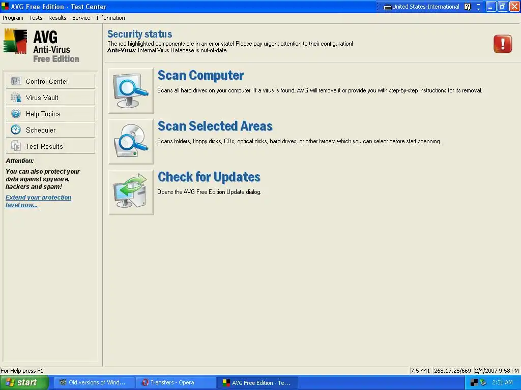Open the Control Center button
The image size is (521, 390).
pyautogui.click(x=50, y=81)
